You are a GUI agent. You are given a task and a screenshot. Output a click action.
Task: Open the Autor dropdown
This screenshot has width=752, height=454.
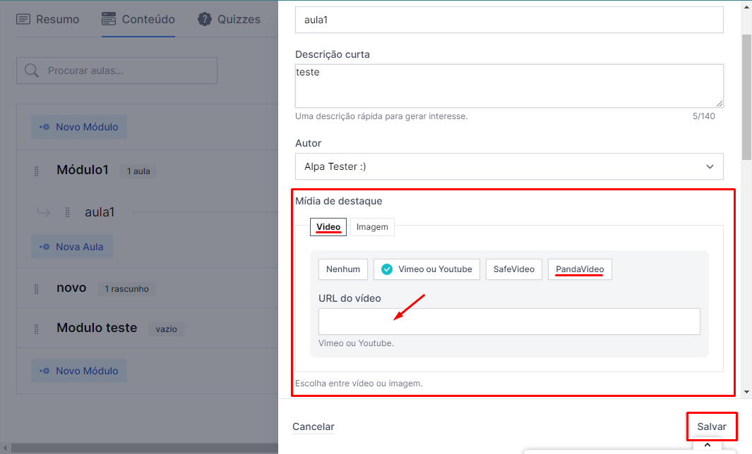509,166
